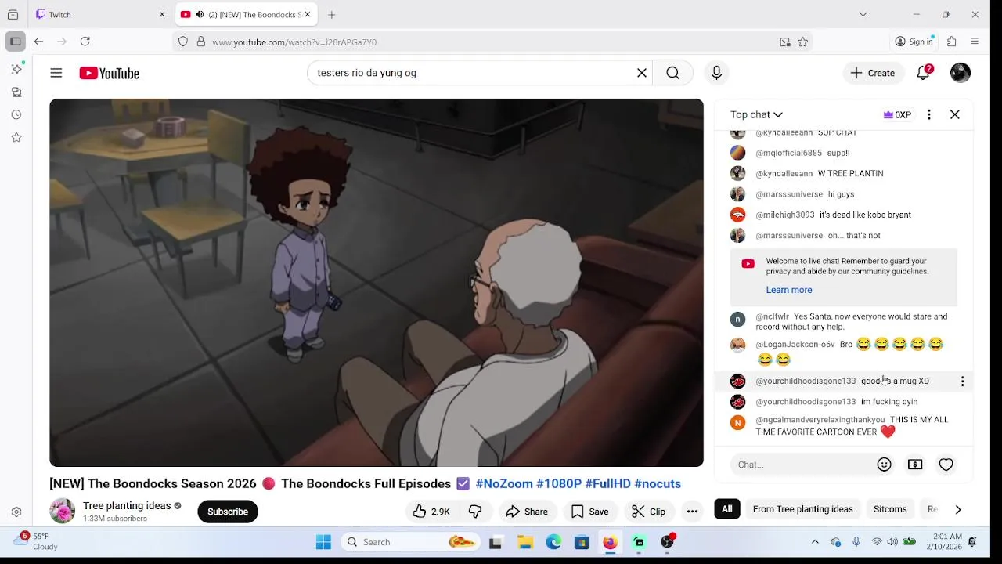Open sidebar bookmarks star icon
1002x564 pixels.
click(x=16, y=137)
